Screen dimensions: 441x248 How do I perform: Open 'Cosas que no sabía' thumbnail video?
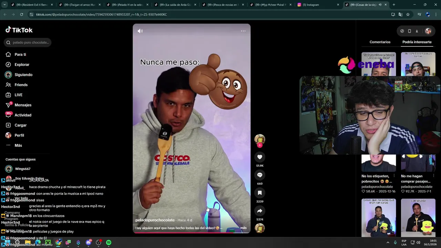[x=379, y=218]
